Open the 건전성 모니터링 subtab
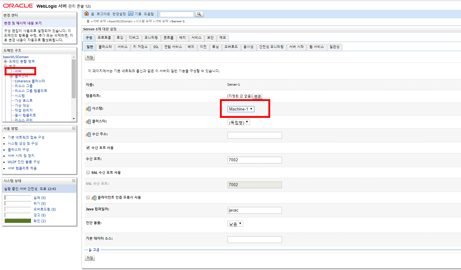The image size is (461, 270). click(x=271, y=47)
